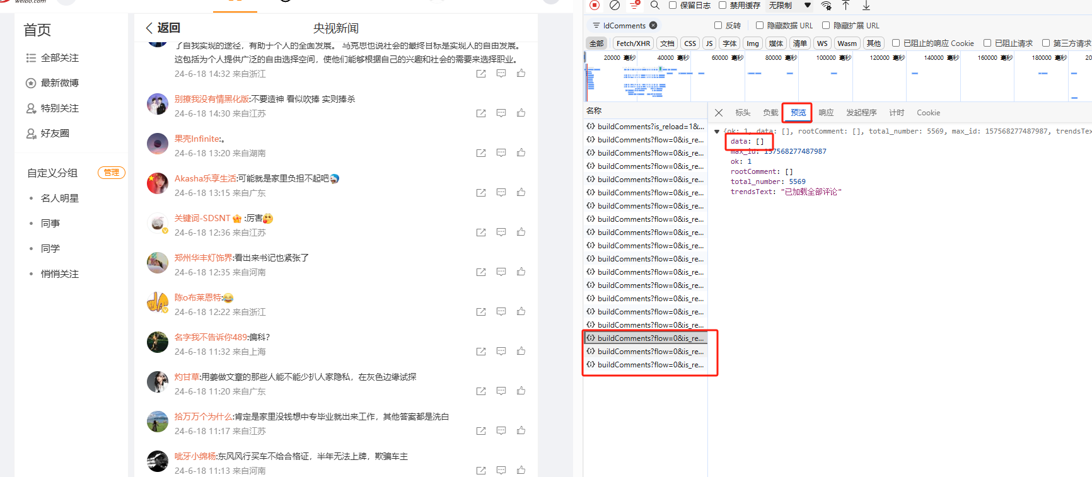
Task: Filter requests by 全部 all types
Action: click(x=596, y=43)
